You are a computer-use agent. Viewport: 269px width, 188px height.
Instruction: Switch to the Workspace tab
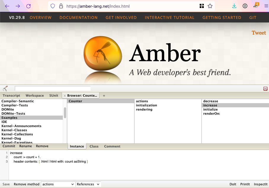[35, 95]
